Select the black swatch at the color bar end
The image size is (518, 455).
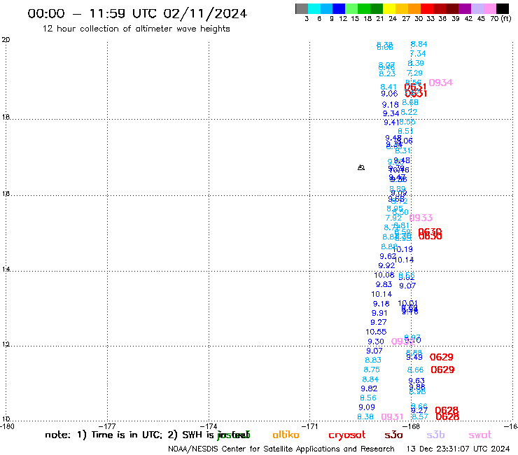[x=503, y=8]
